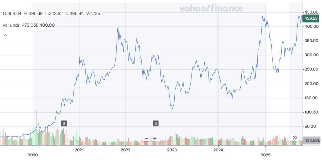322x160 pixels.
Task: Click the 100.00 price axis label
Action: coord(311,112)
